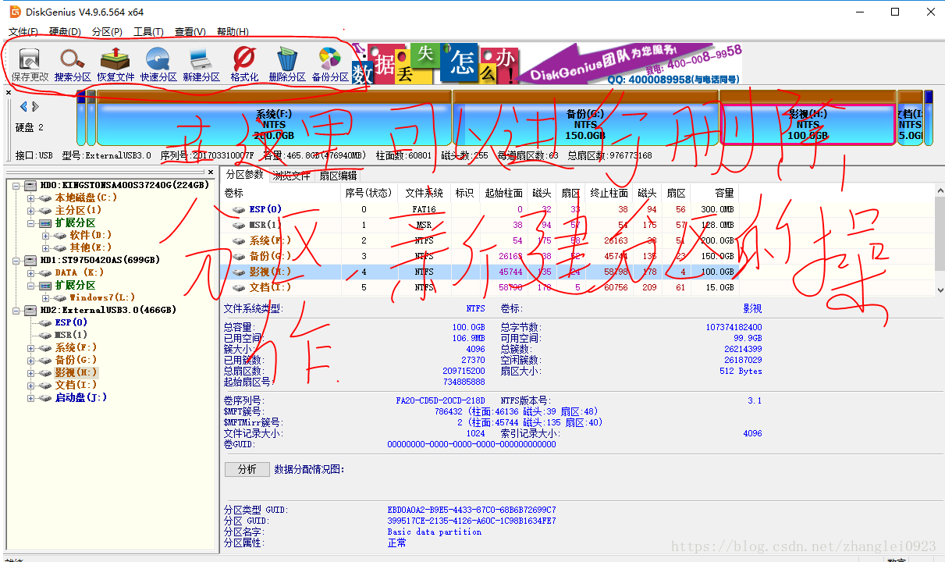Screen dimensions: 945x562
Task: Click the drive icon of MSR(1) table row
Action: tap(240, 225)
